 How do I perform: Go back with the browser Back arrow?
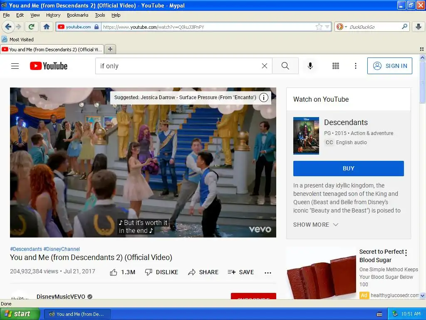(x=8, y=27)
